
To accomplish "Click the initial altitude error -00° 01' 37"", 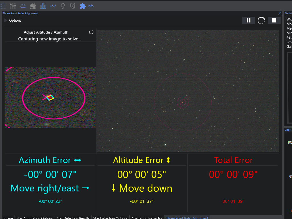I will point(142,201).
